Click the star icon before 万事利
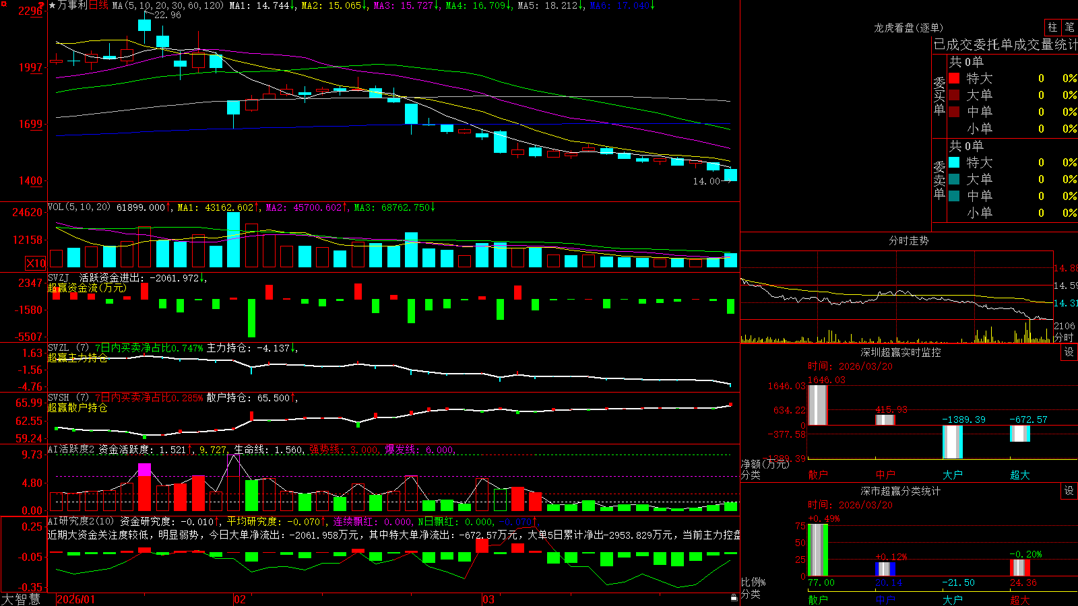 (x=52, y=5)
